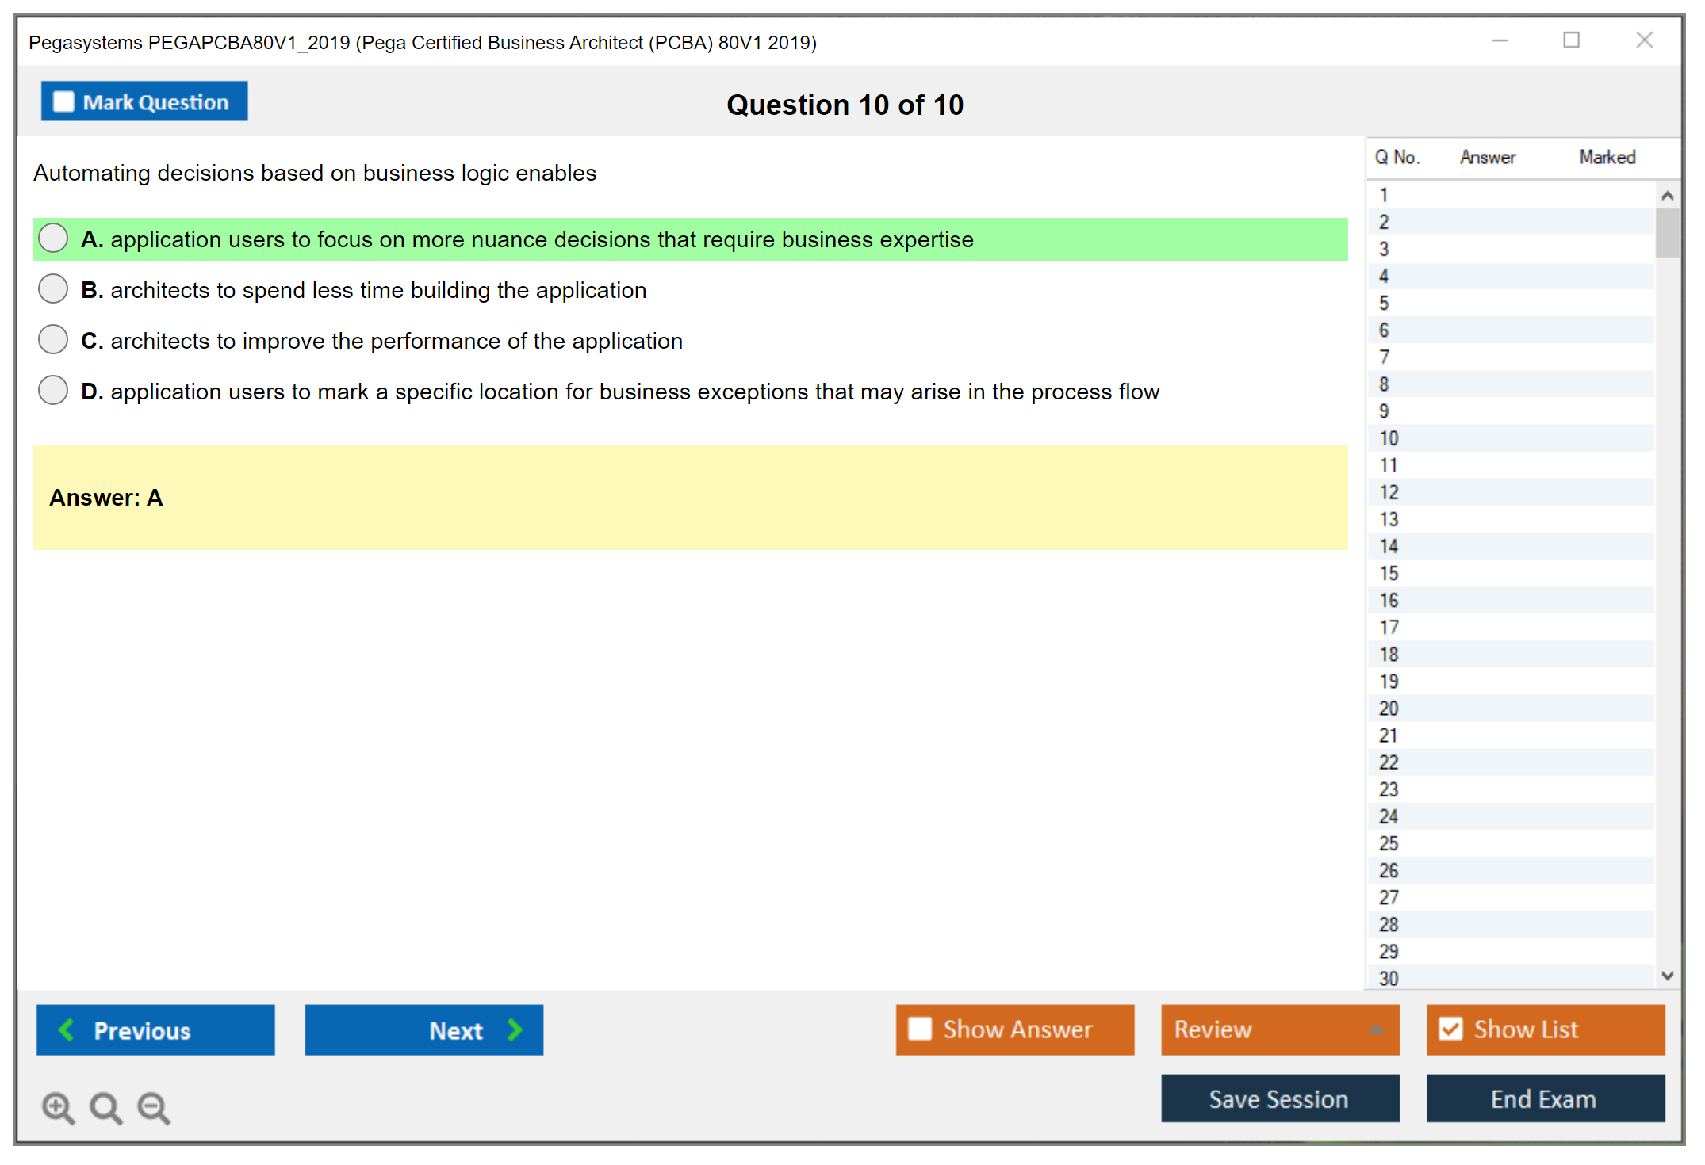
Task: Open the Review dropdown menu
Action: (x=1375, y=1029)
